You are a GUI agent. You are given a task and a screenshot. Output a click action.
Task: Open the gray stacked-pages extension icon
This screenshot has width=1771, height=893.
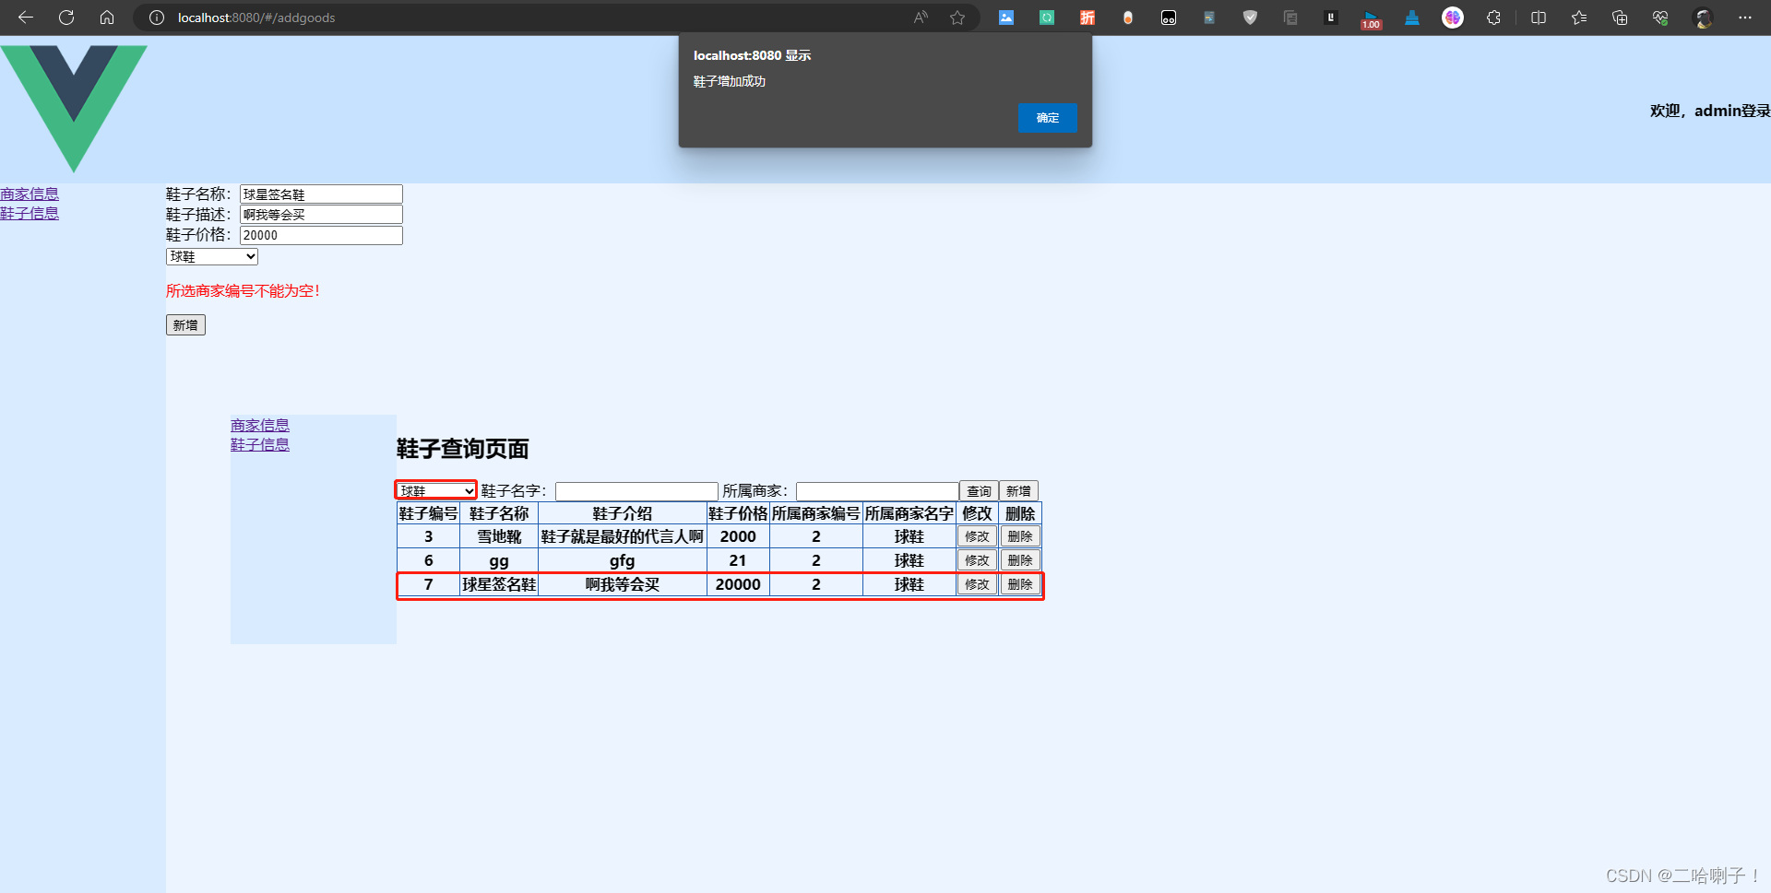click(1290, 18)
